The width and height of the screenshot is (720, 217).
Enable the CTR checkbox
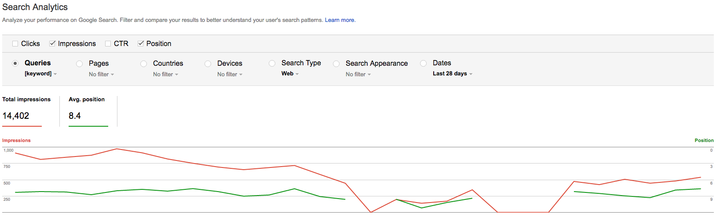pyautogui.click(x=108, y=43)
